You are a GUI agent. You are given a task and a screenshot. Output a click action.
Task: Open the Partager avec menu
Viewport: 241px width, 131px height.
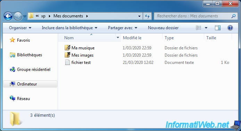123,28
